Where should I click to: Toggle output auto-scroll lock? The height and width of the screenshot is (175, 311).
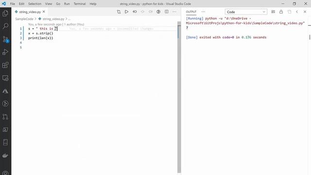point(281,12)
